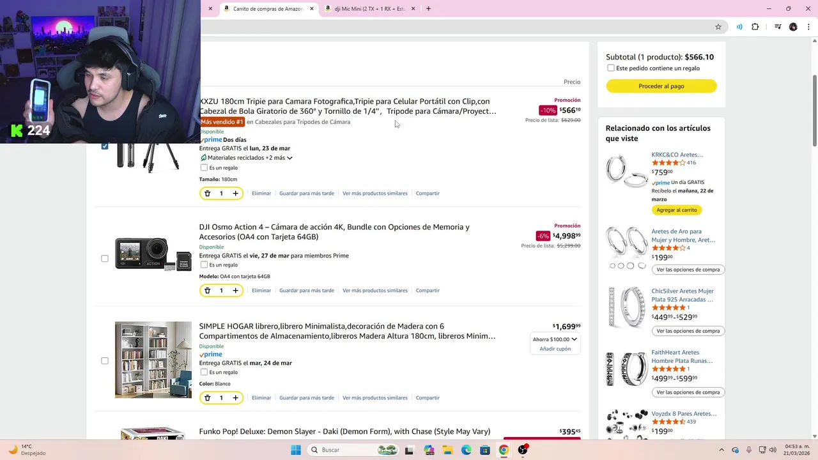This screenshot has height=460, width=818.
Task: Open the Chrome three-dot menu
Action: [x=808, y=27]
